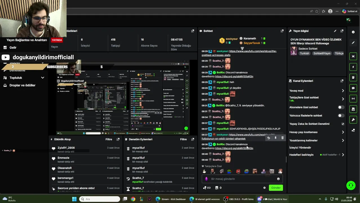Toggle the notes document panel icon
The height and width of the screenshot is (203, 360).
click(x=353, y=78)
